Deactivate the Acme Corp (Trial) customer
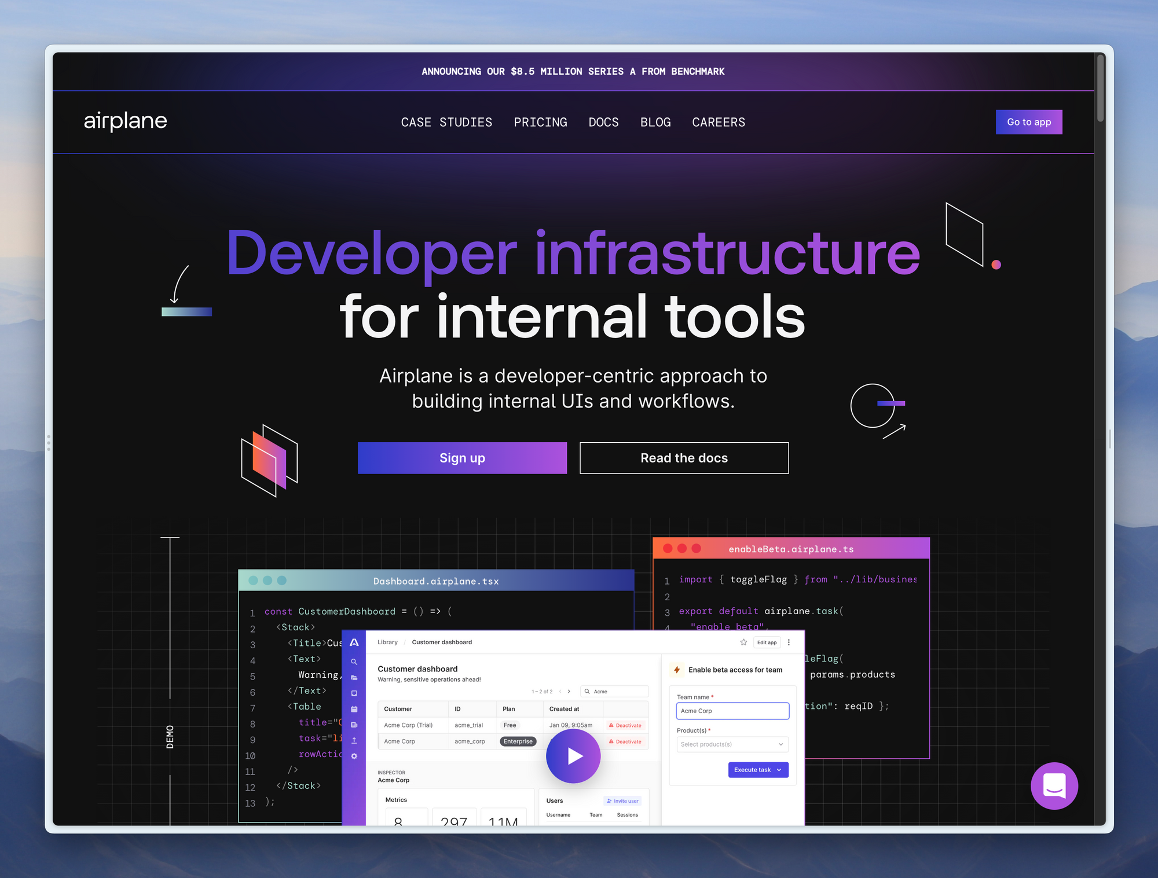The width and height of the screenshot is (1158, 878). [625, 725]
